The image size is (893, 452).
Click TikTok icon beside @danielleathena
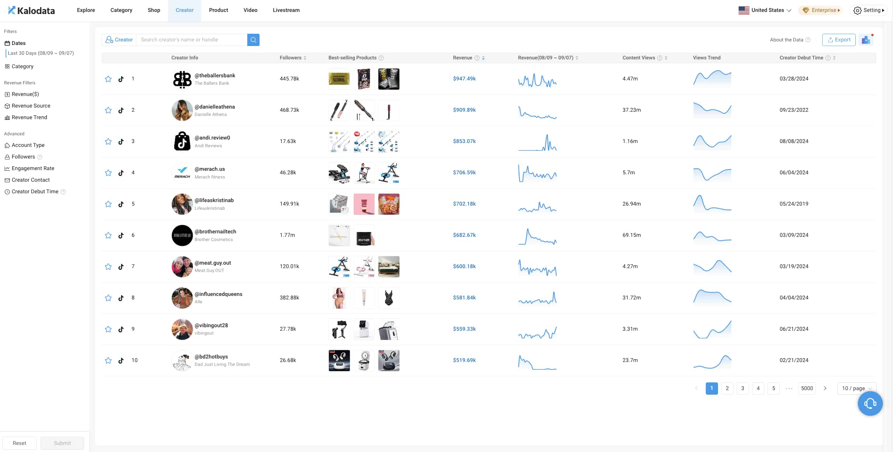pyautogui.click(x=121, y=110)
